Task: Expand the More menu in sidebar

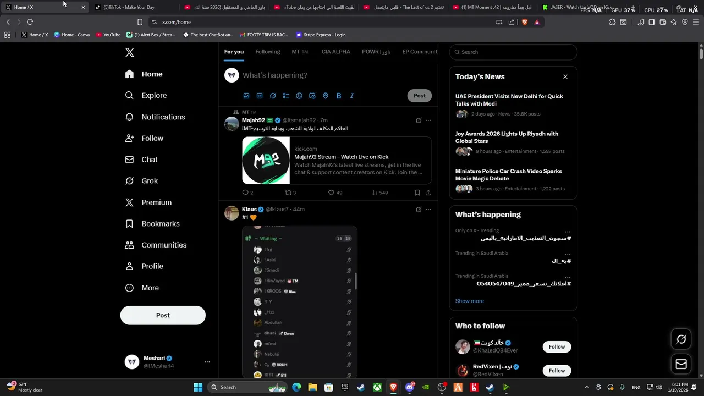Action: [142, 288]
